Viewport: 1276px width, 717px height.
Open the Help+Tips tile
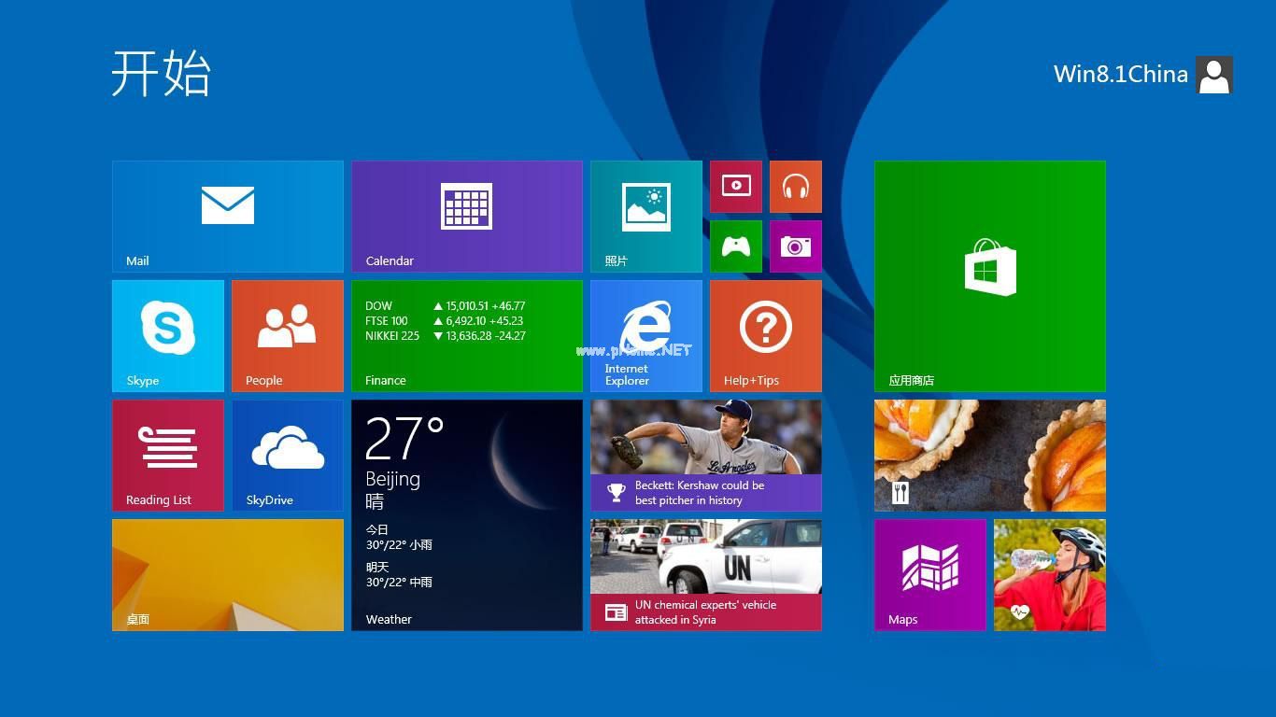765,335
